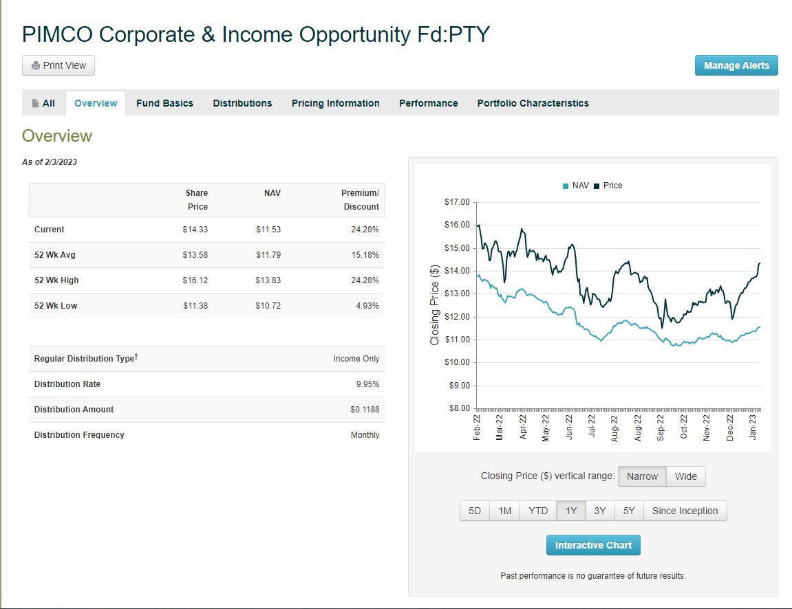The width and height of the screenshot is (792, 609).
Task: Click the Distribution Amount value $0.1188
Action: pos(365,410)
